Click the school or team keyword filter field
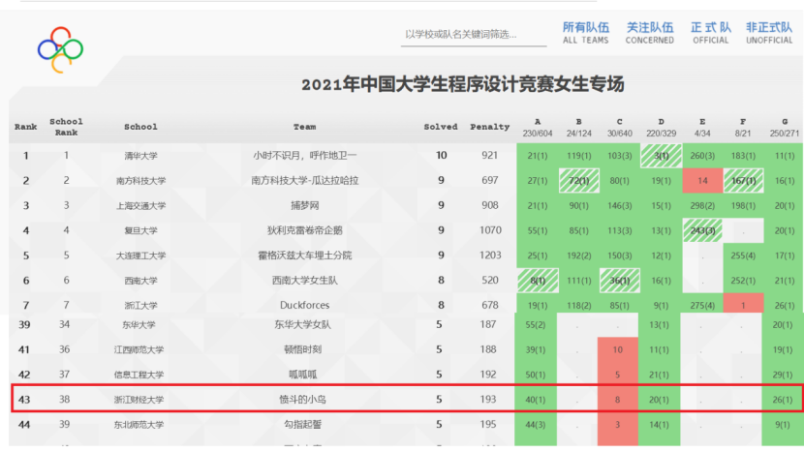Screen dimensions: 804x451 tap(473, 35)
